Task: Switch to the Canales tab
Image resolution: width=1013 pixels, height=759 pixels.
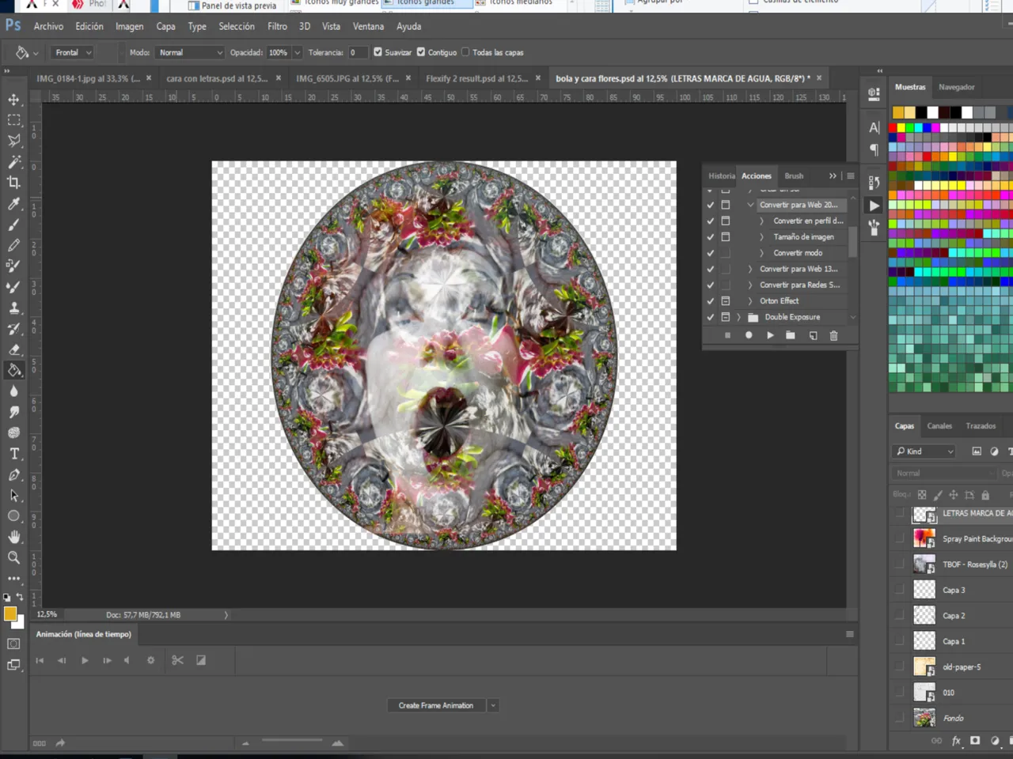Action: click(x=939, y=426)
